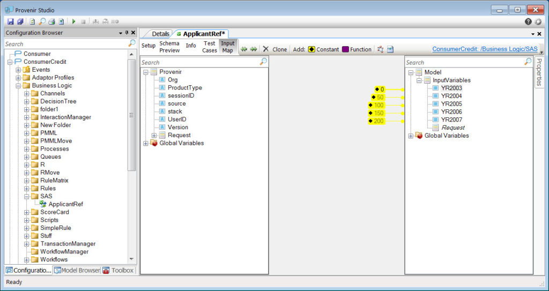Add a Function via purple square icon
Screen dimensions: 549x291
click(345, 49)
